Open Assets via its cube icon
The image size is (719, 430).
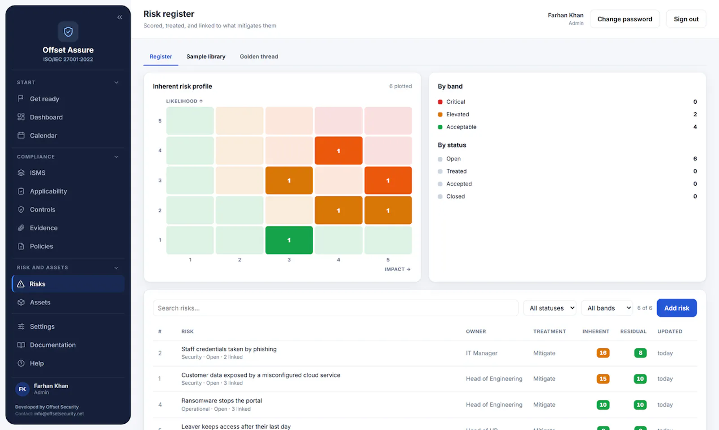(x=21, y=302)
